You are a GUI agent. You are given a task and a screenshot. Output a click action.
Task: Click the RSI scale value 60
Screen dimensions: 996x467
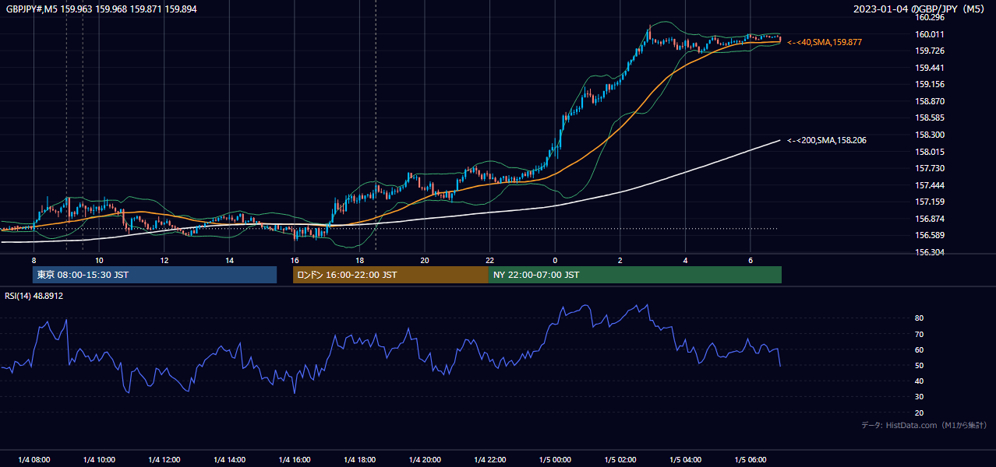pos(920,349)
